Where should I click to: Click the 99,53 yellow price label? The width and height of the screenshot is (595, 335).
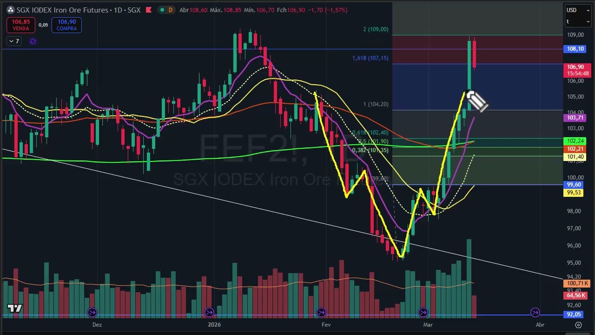click(x=574, y=193)
